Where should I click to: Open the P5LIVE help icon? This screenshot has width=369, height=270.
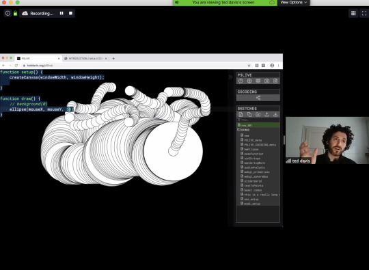tap(241, 81)
